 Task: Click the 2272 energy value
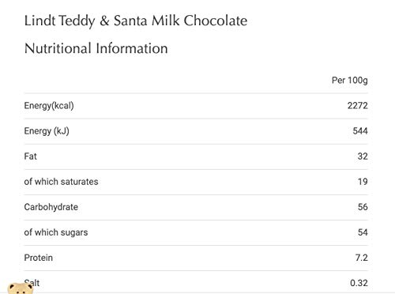tap(357, 106)
